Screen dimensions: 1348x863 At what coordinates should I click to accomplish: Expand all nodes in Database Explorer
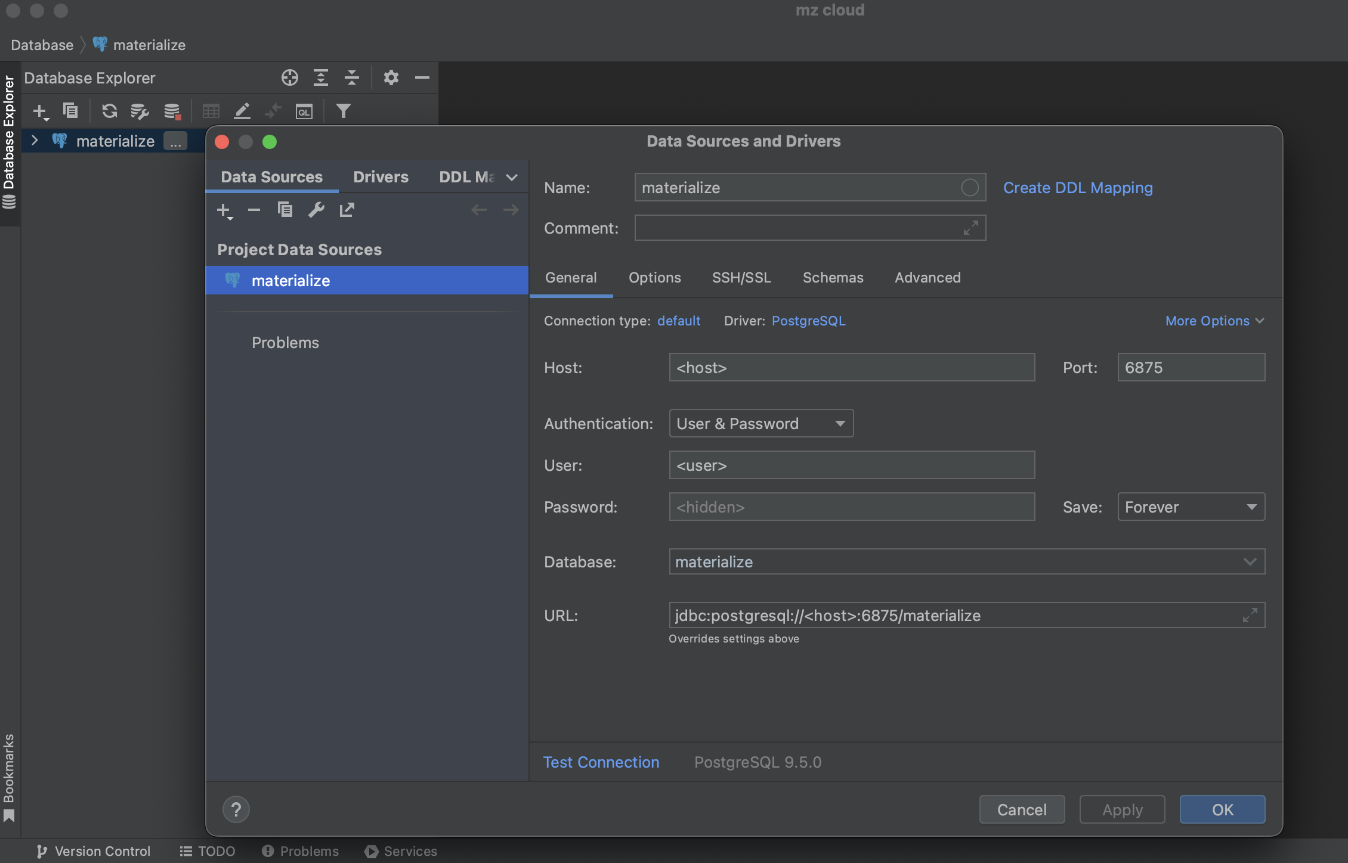tap(321, 77)
